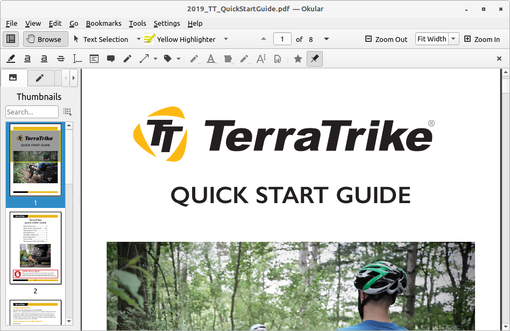The height and width of the screenshot is (331, 510).
Task: Open the Edit menu
Action: pos(55,24)
